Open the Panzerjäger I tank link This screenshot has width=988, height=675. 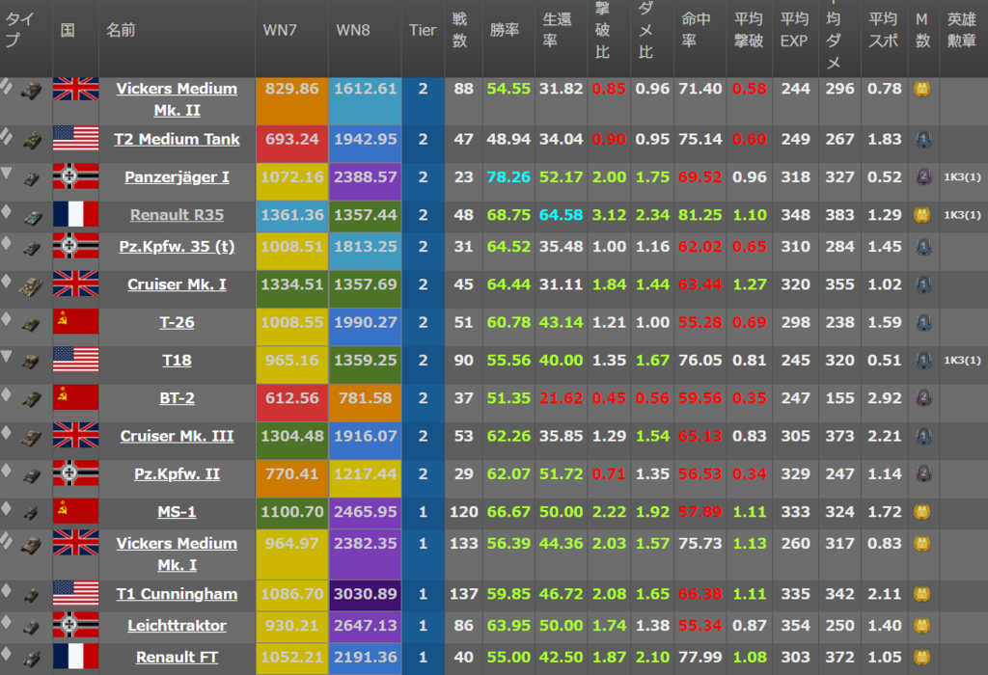point(177,176)
